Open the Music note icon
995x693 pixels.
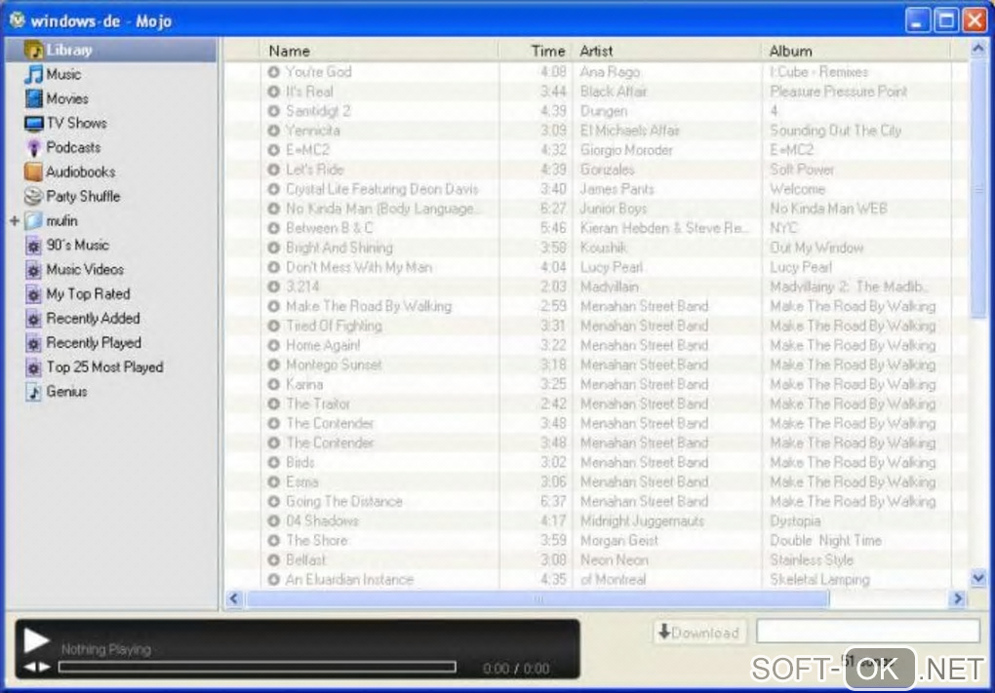tap(33, 74)
